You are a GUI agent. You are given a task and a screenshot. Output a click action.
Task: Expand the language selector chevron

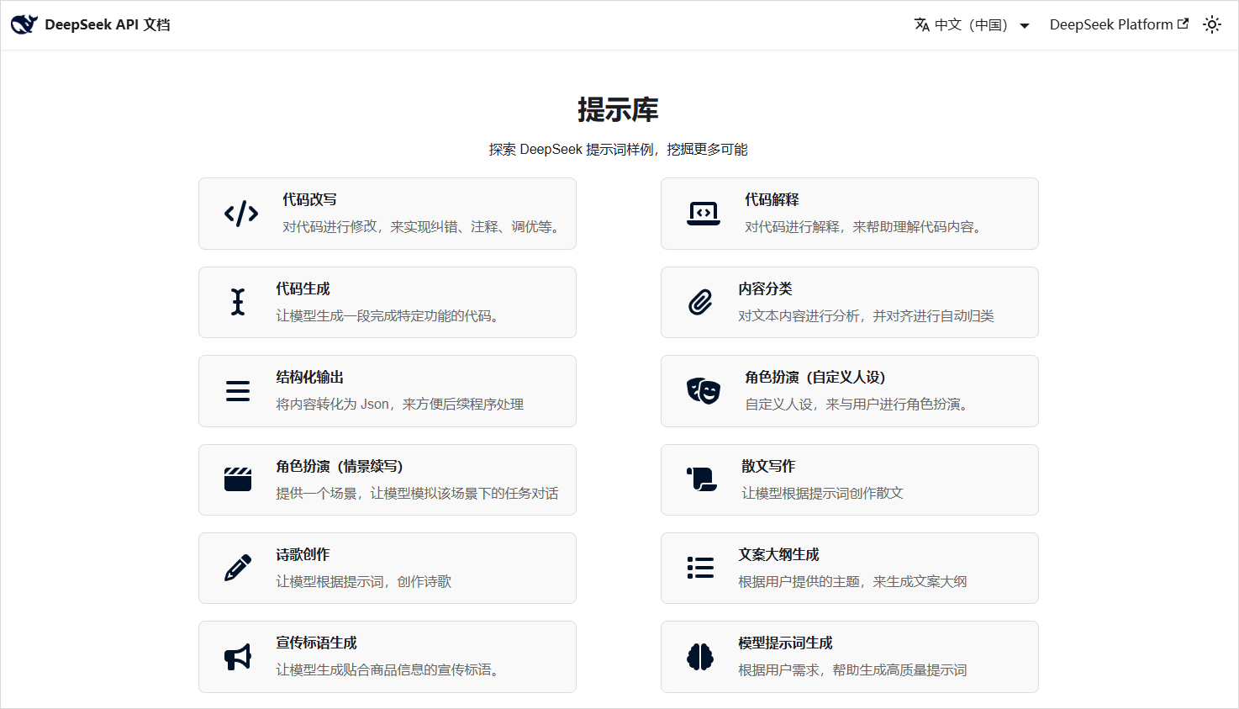tap(1025, 26)
